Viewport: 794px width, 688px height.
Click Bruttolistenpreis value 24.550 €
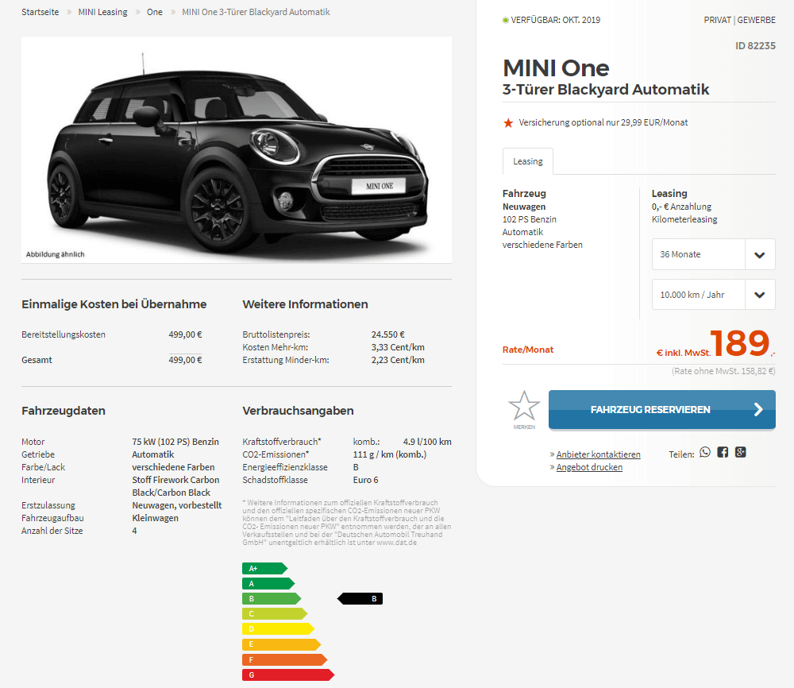388,334
